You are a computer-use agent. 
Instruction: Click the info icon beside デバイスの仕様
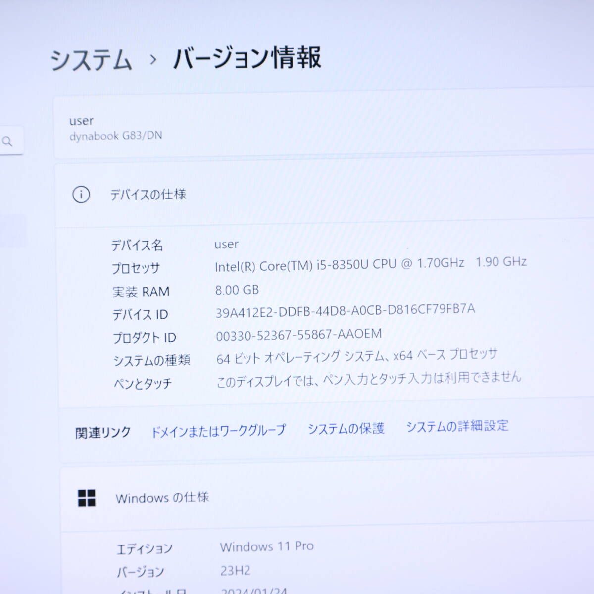click(81, 195)
